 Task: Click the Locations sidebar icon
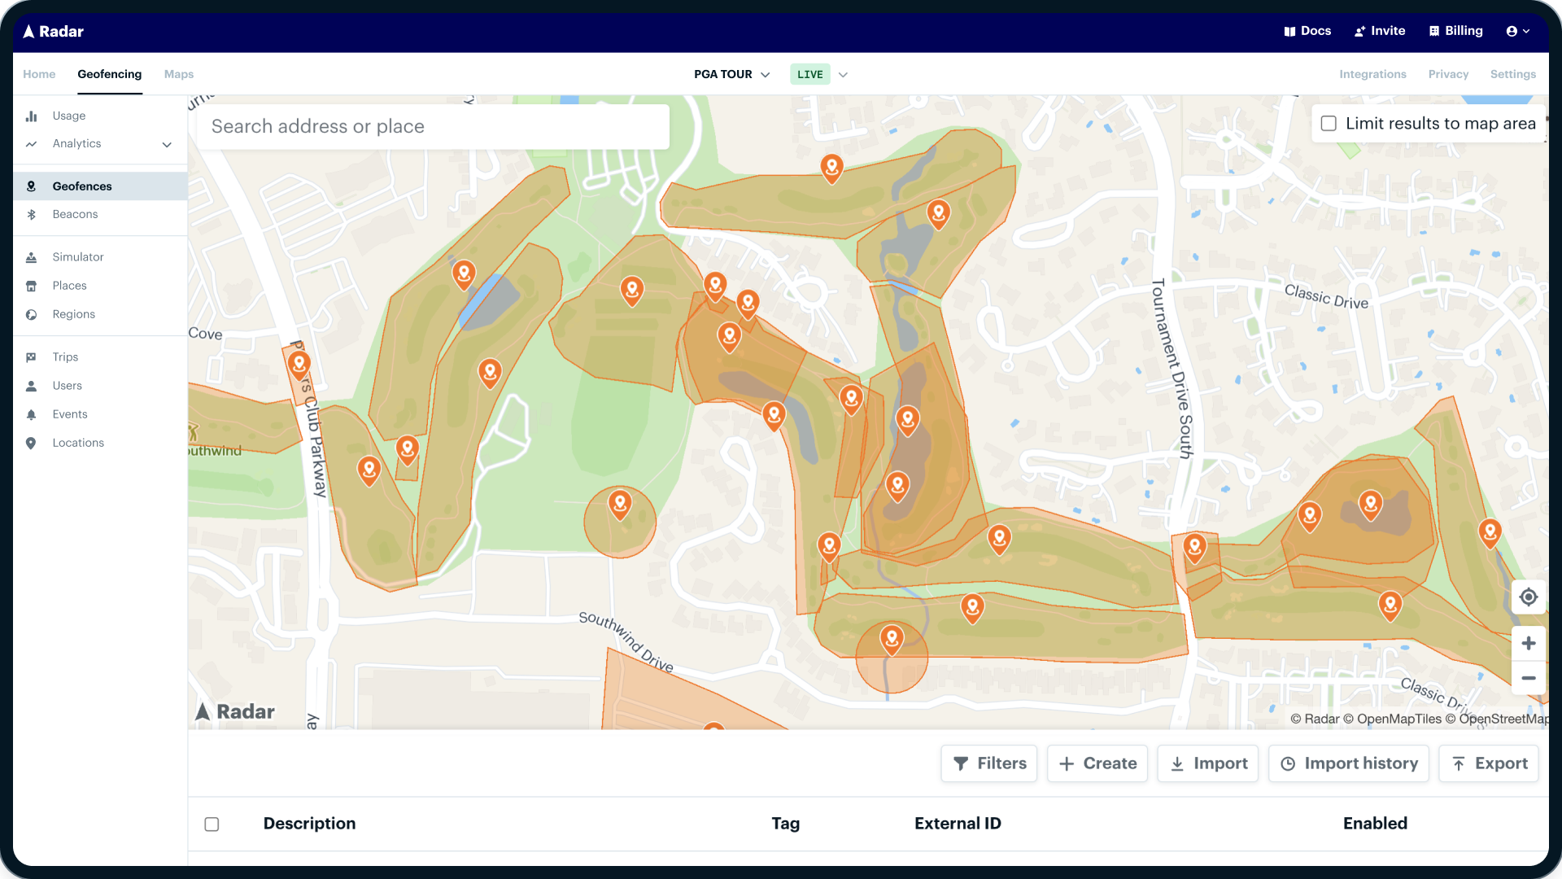coord(31,444)
